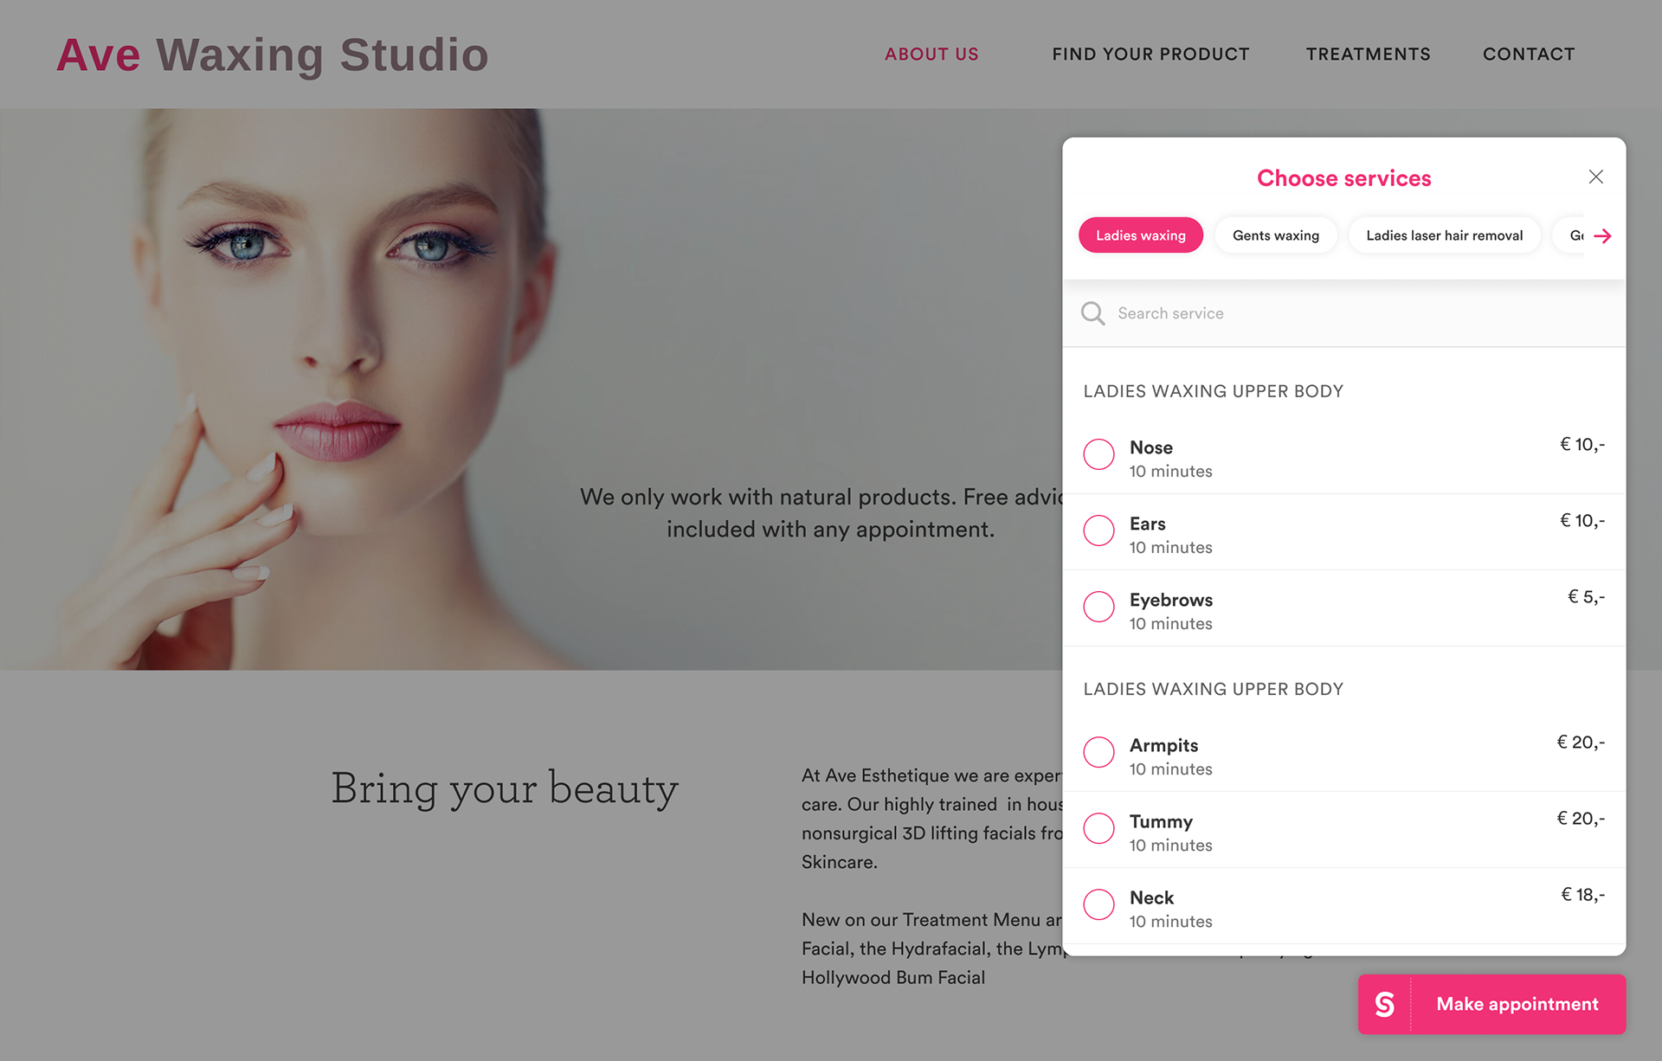Open the Treatments menu item
Screen dimensions: 1662x1061
click(1368, 54)
